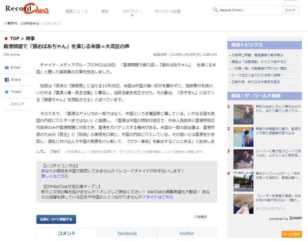Follow the 詳しくはこちら link

click(x=55, y=176)
